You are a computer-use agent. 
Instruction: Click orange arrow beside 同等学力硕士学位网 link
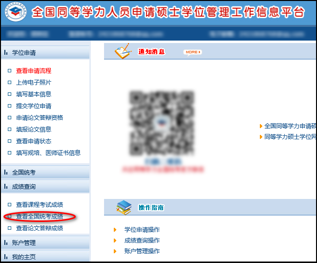[x=261, y=137]
